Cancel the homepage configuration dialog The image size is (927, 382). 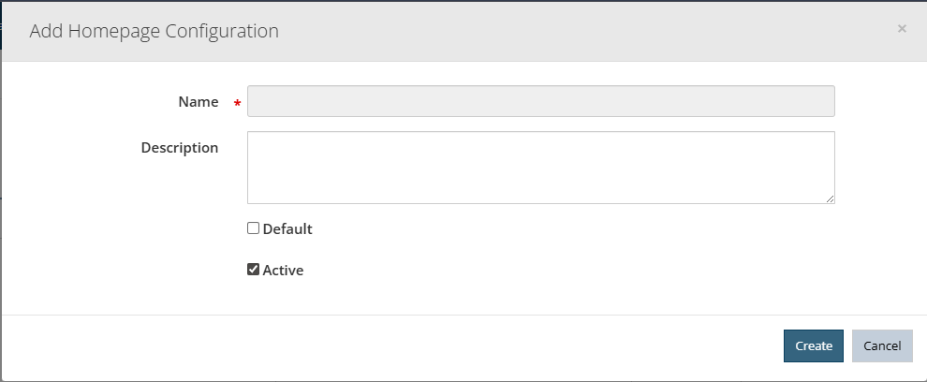882,345
